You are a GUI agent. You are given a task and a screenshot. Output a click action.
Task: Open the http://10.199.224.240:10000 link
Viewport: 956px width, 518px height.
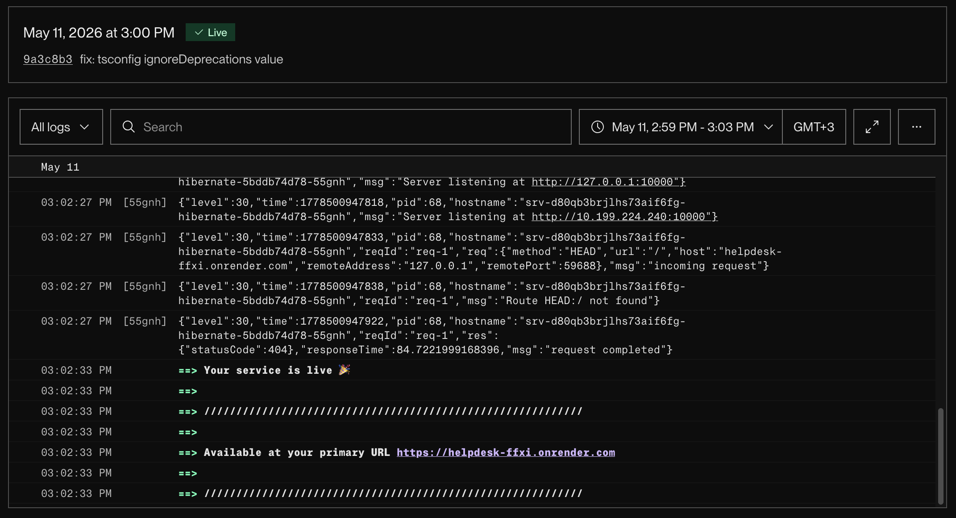(624, 217)
